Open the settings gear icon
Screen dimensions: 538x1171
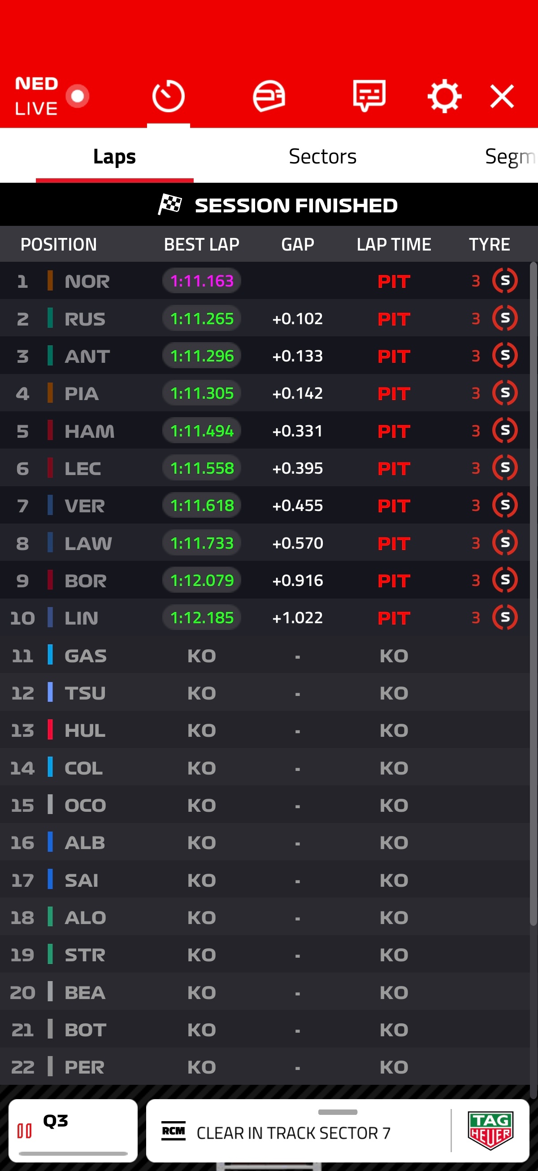(444, 96)
